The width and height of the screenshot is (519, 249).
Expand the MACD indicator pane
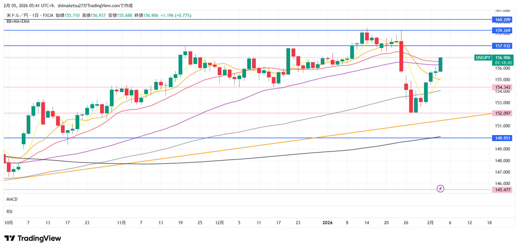(x=12, y=199)
